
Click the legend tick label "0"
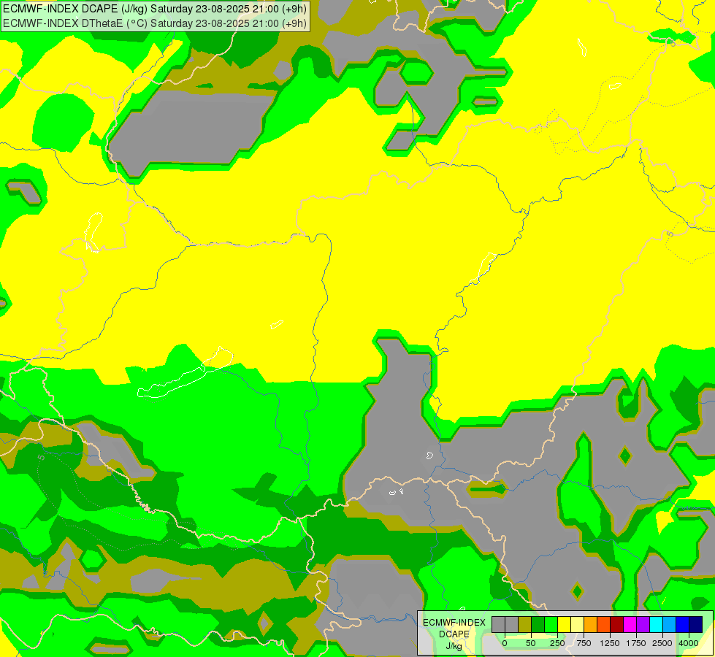point(505,643)
